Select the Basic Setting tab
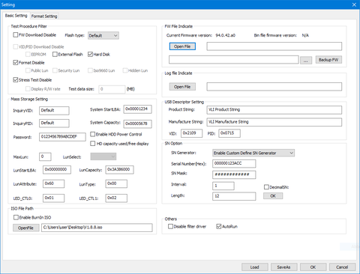This screenshot has width=360, height=274. click(16, 16)
